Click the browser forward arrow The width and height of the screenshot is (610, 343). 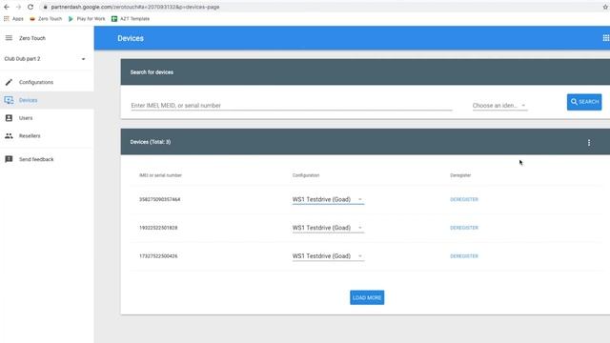coord(18,7)
